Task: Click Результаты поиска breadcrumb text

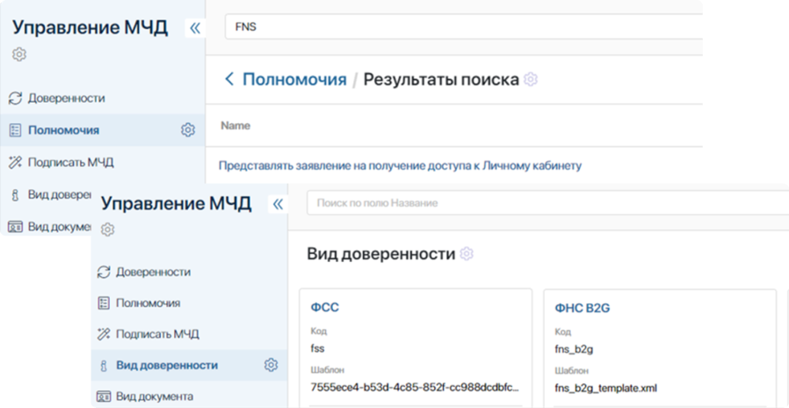Action: click(441, 79)
